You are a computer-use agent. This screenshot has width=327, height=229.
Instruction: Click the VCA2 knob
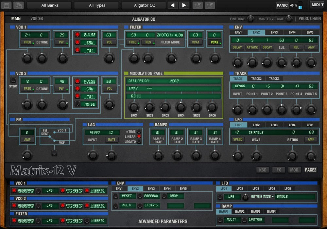(x=215, y=58)
